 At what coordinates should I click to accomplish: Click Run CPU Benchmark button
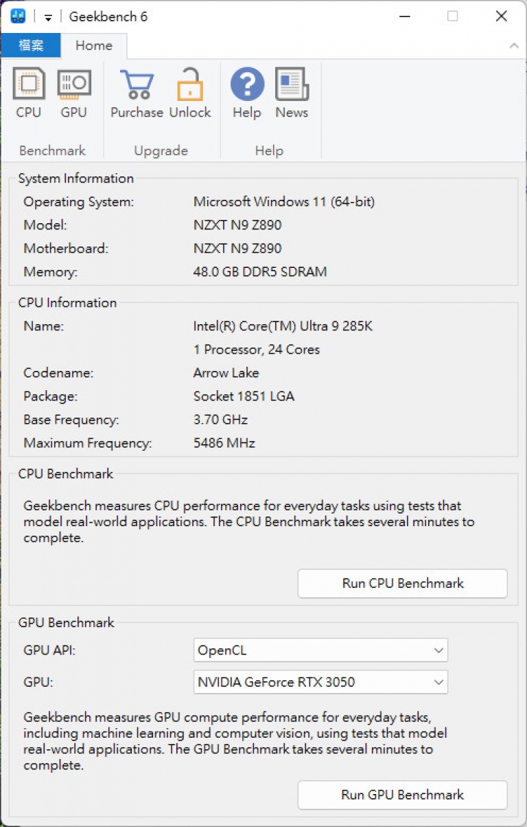coord(403,583)
